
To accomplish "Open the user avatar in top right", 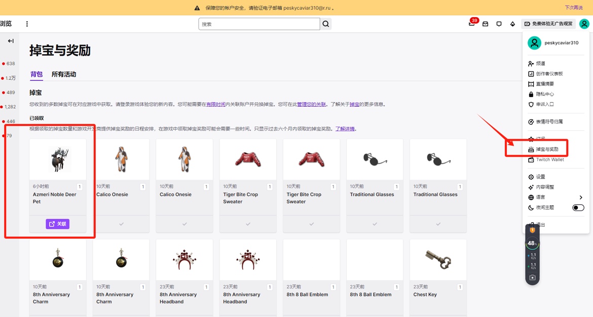I will click(x=584, y=24).
